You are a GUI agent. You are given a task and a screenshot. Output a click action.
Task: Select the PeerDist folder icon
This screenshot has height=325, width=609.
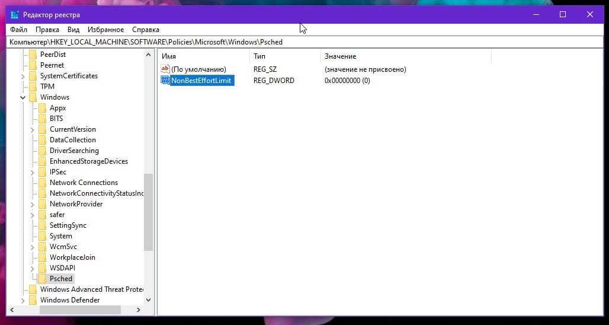(x=33, y=55)
